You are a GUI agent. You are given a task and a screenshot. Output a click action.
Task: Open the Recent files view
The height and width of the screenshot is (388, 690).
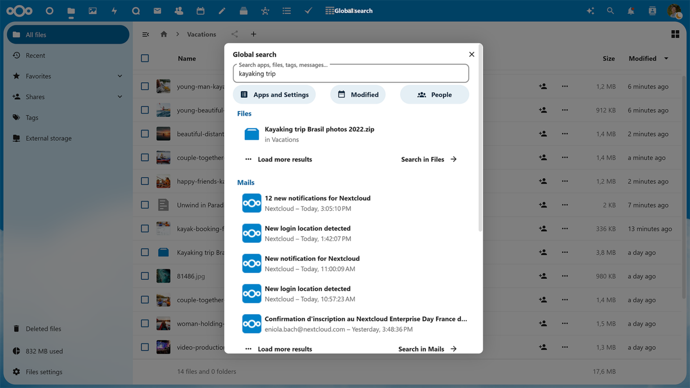(35, 56)
